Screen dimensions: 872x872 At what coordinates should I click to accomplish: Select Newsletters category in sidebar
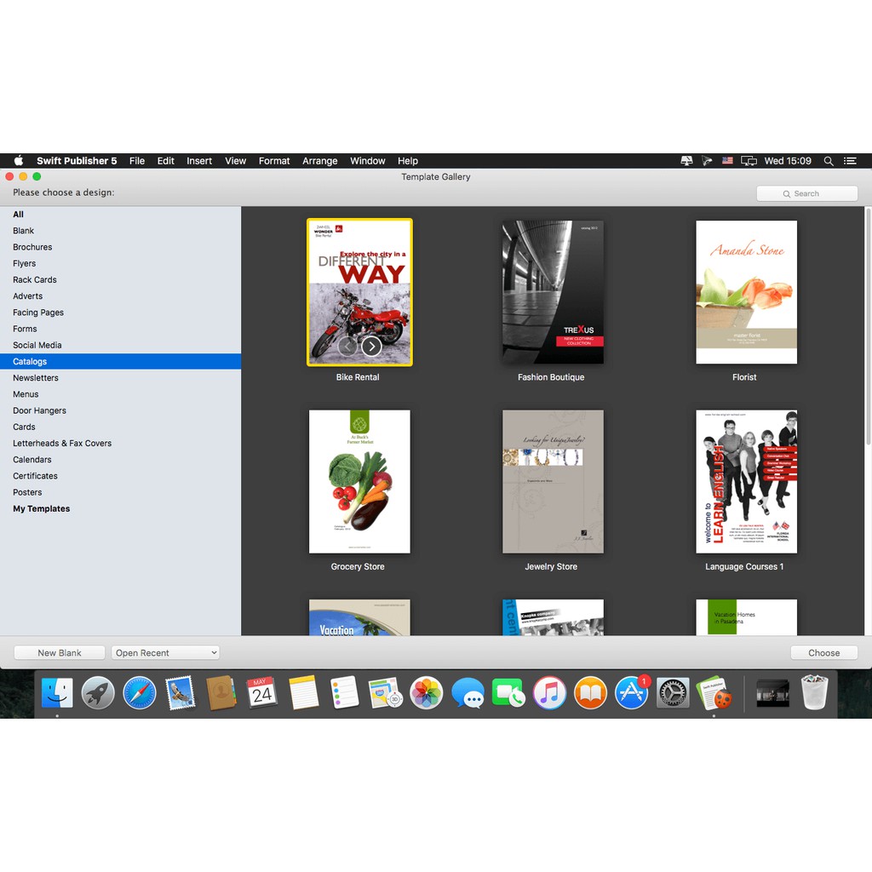36,378
